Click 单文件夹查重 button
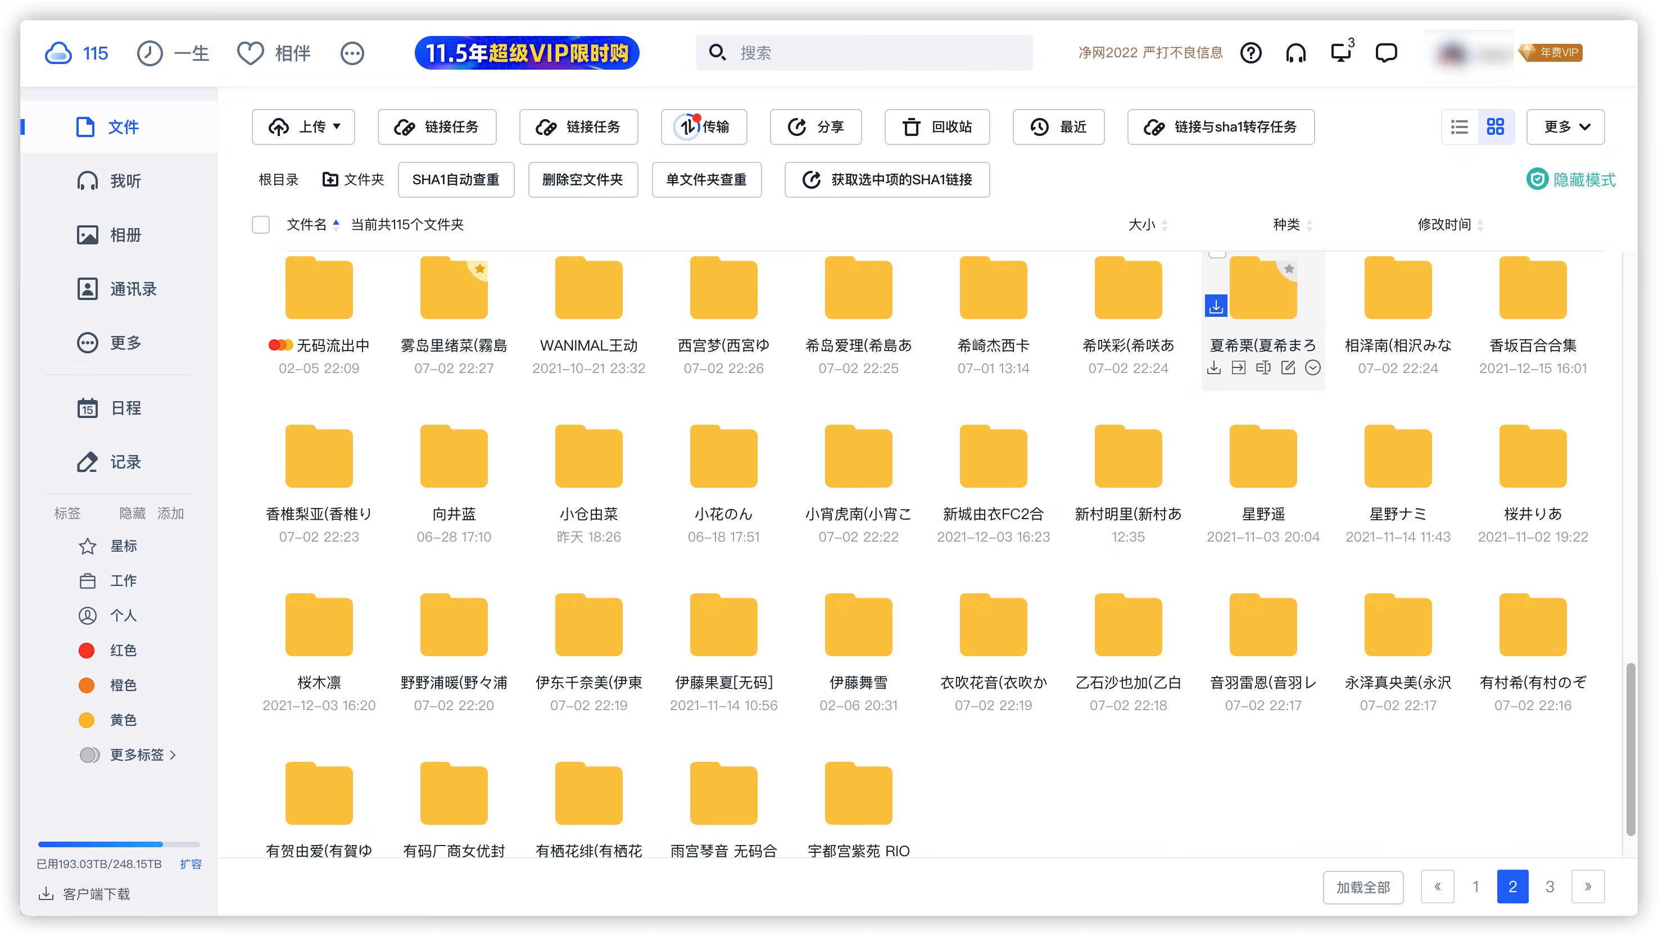Viewport: 1658px width, 936px height. [x=706, y=179]
